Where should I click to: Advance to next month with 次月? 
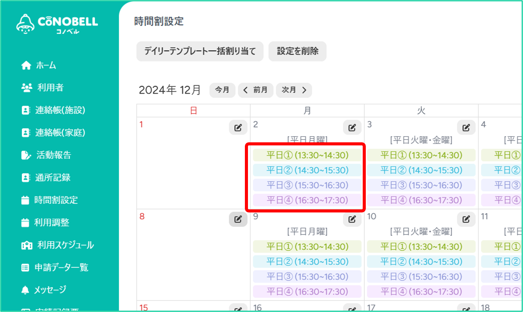click(294, 90)
